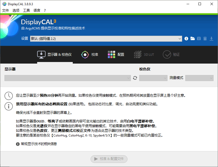Click the 显示器 section heading
The height and width of the screenshot is (167, 218).
coord(10,69)
